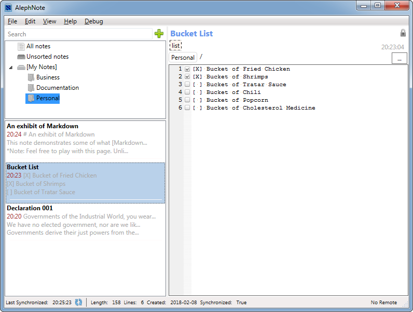Open the Debug menu
The height and width of the screenshot is (312, 413).
(x=94, y=21)
